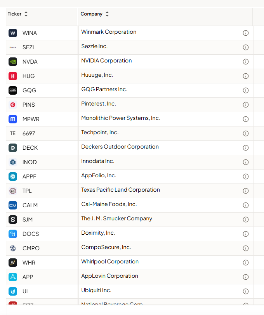Click company name Whirlpool Corporation
This screenshot has height=315, width=264.
click(110, 261)
